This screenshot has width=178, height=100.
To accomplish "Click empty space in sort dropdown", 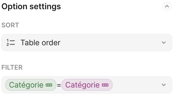I will (x=110, y=43).
